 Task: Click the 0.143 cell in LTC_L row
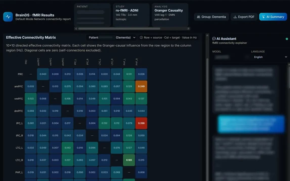[68, 148]
